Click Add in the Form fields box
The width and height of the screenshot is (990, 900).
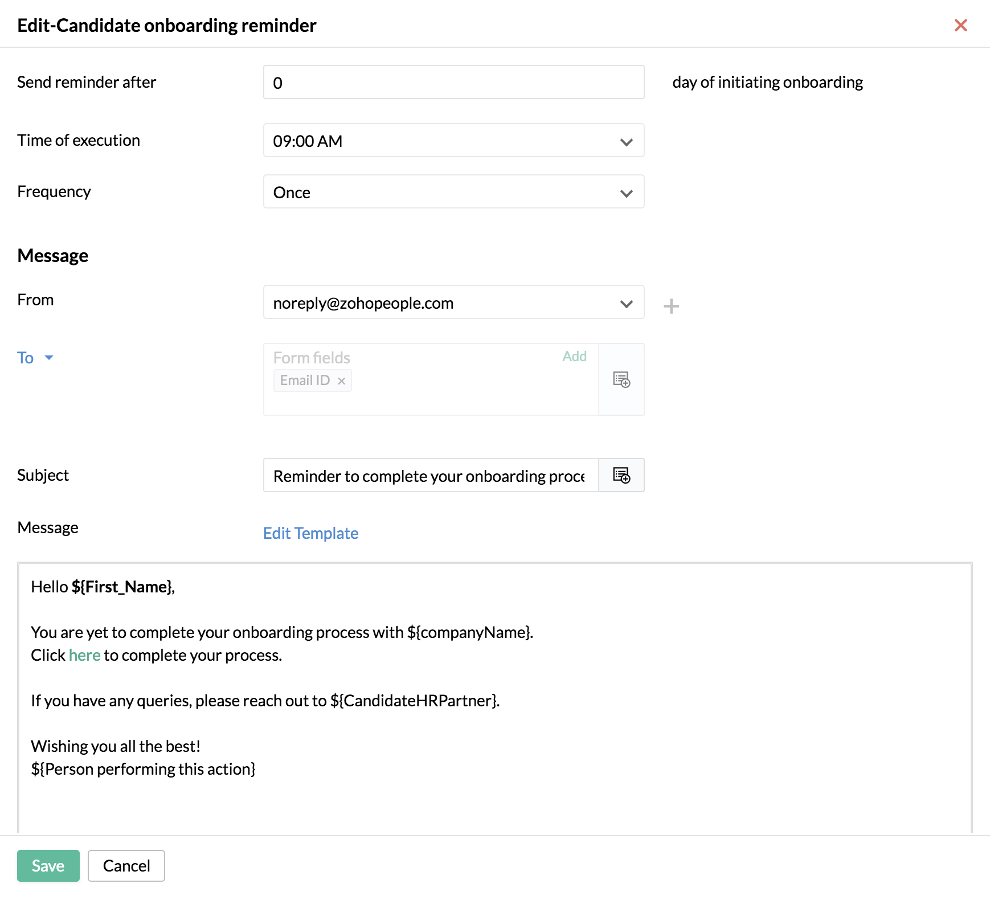[x=574, y=357]
